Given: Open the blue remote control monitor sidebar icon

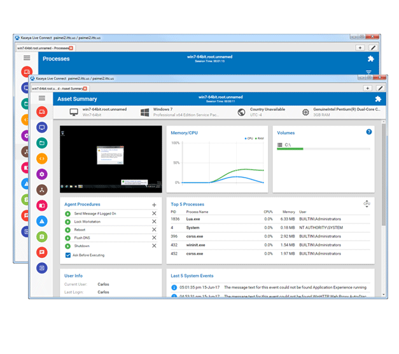Looking at the screenshot, I should (x=42, y=127).
